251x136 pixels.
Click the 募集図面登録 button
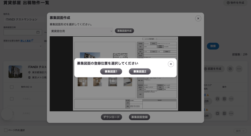coord(139,117)
